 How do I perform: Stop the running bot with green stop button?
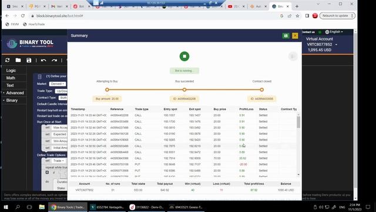coord(184,57)
